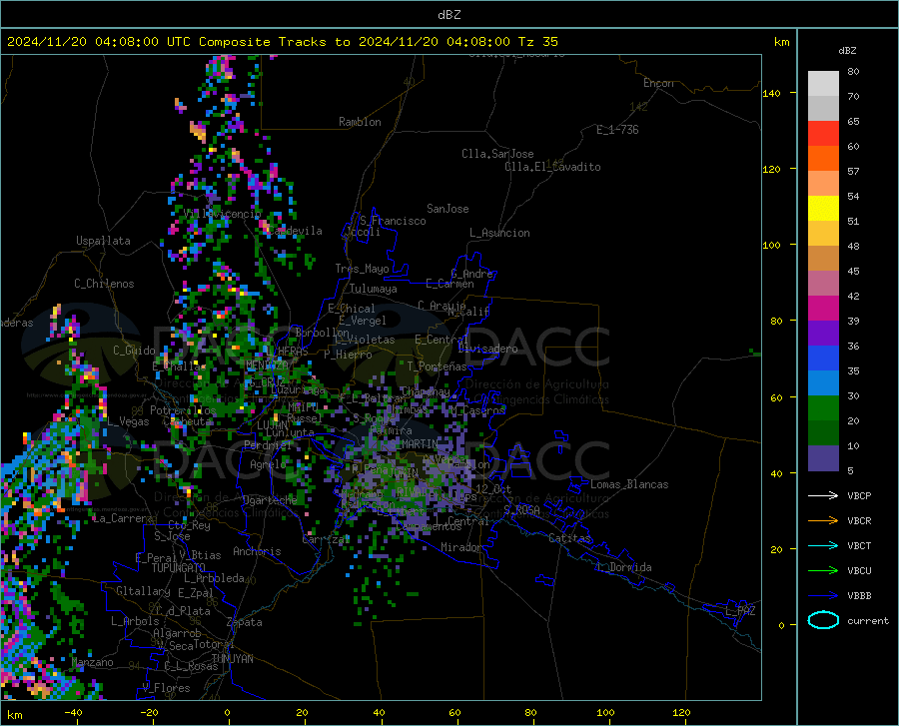Select the red 60 dBZ color swatch
The height and width of the screenshot is (726, 899).
click(823, 134)
